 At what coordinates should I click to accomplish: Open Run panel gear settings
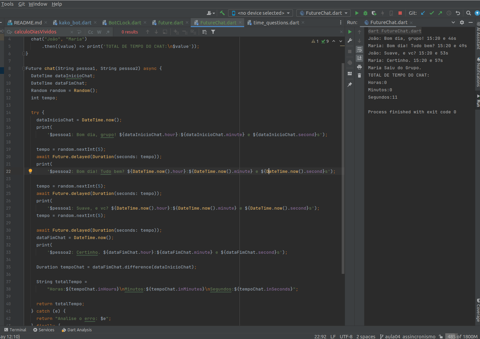pyautogui.click(x=462, y=22)
